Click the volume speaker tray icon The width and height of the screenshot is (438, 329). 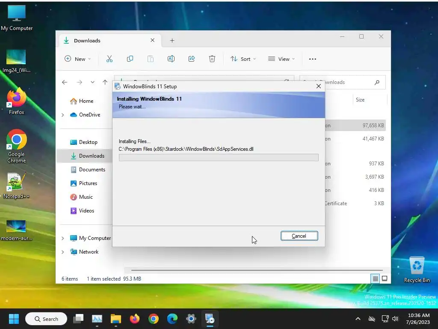(395, 319)
